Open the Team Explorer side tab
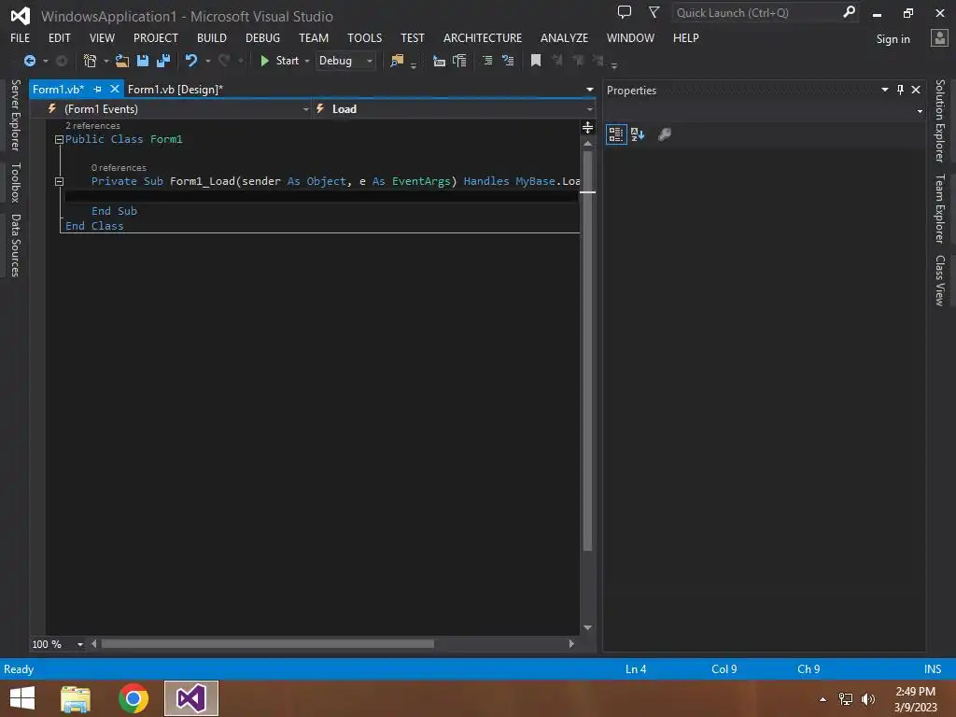The height and width of the screenshot is (717, 956). click(940, 208)
